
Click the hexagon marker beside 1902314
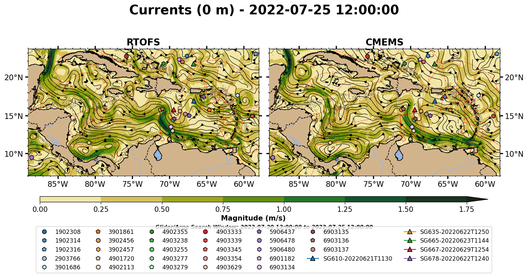click(45, 241)
